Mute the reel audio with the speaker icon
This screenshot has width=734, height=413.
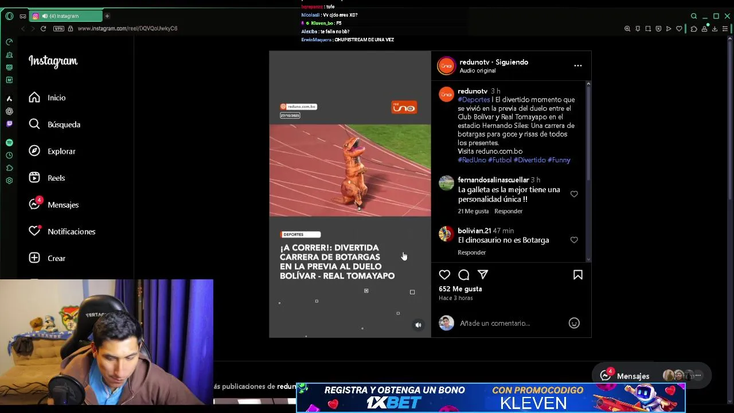click(x=418, y=325)
